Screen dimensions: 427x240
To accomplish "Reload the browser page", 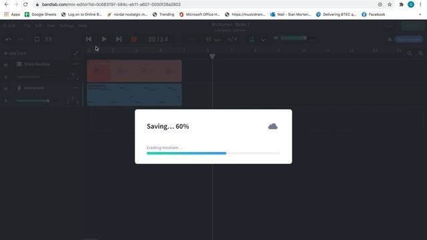I will click(x=25, y=5).
